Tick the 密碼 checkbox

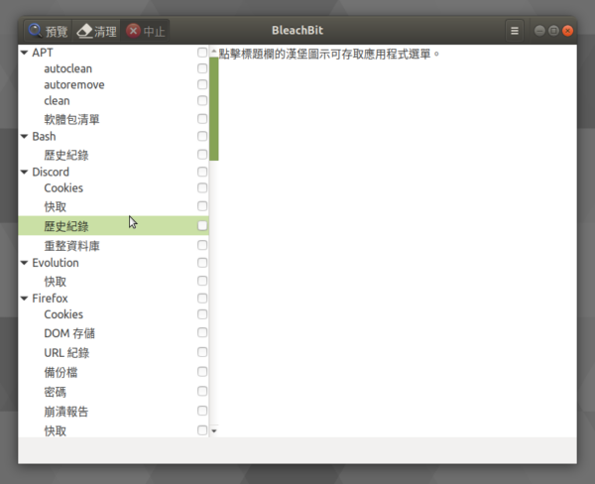202,392
